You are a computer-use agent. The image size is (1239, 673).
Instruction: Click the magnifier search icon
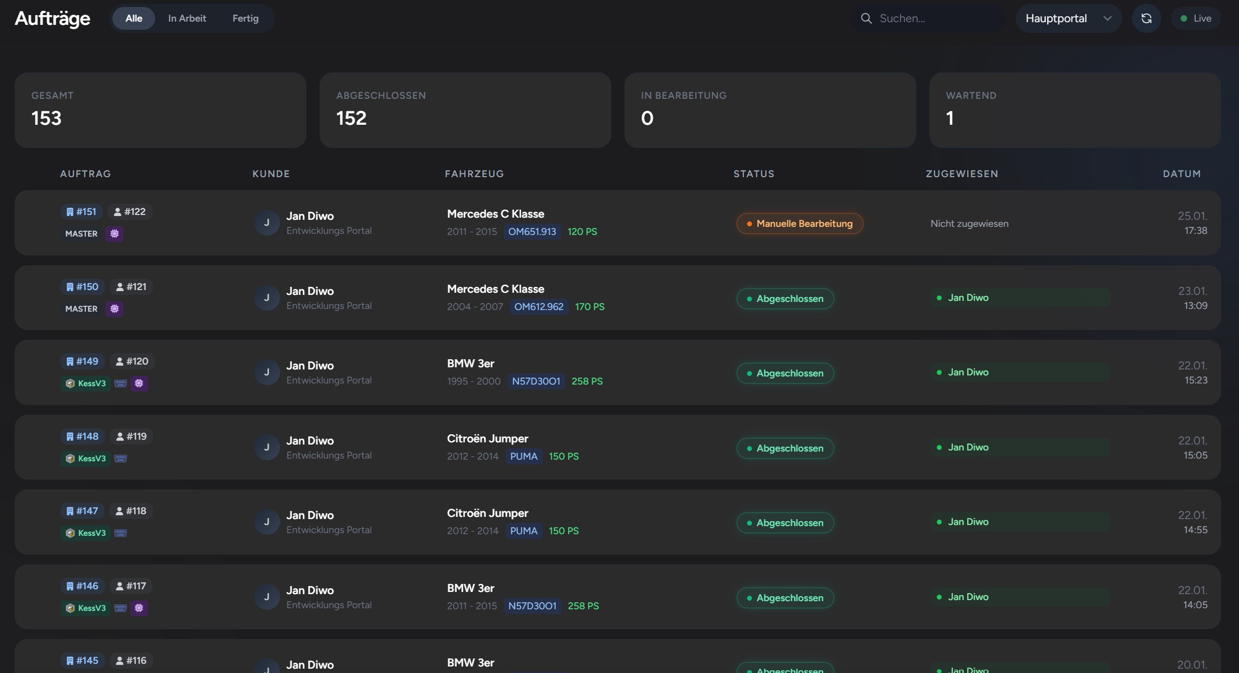866,18
